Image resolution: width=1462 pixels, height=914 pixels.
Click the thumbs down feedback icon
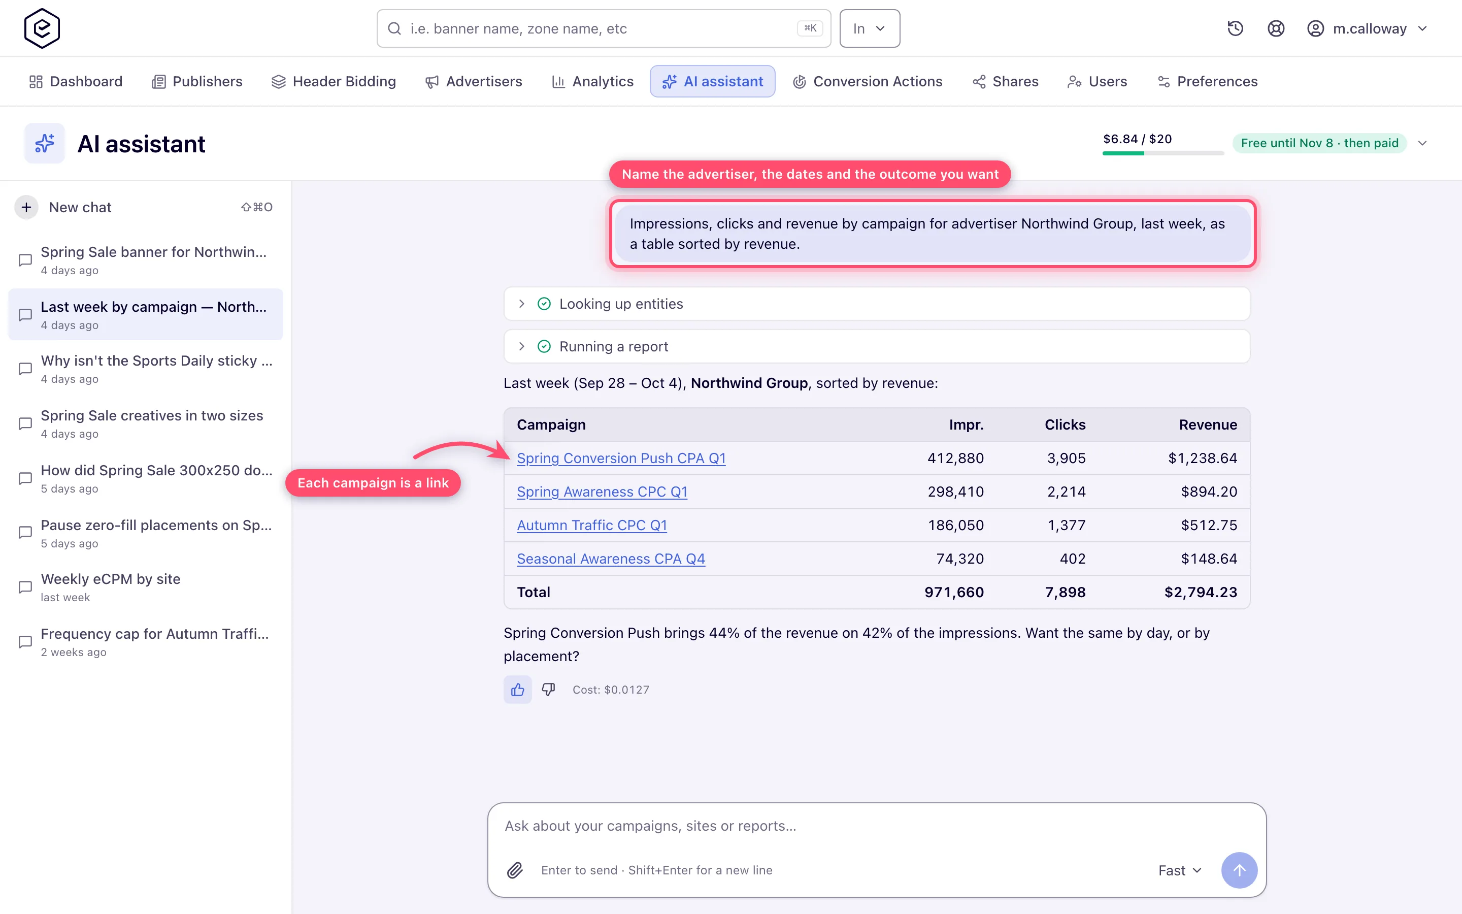tap(549, 689)
